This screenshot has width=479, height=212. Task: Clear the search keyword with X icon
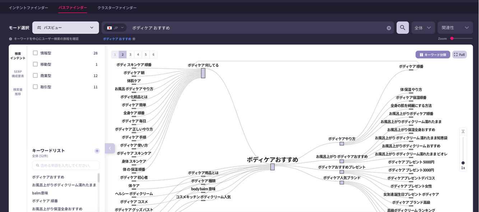click(x=389, y=28)
